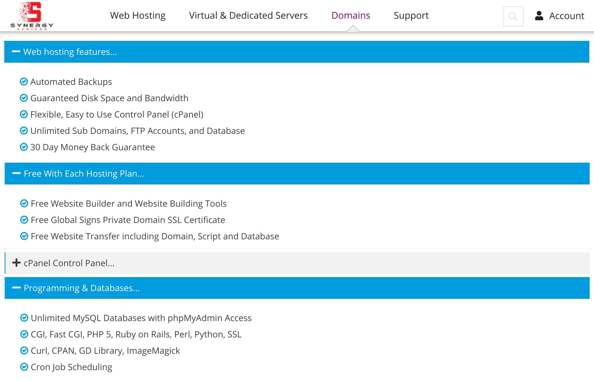Click check icon beside Automated Backups
594x381 pixels.
click(24, 81)
